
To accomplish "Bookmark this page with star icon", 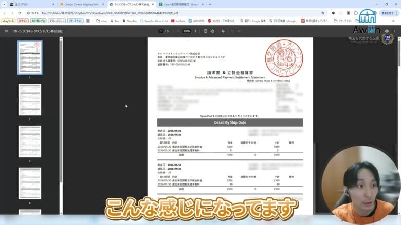I will tap(323, 13).
